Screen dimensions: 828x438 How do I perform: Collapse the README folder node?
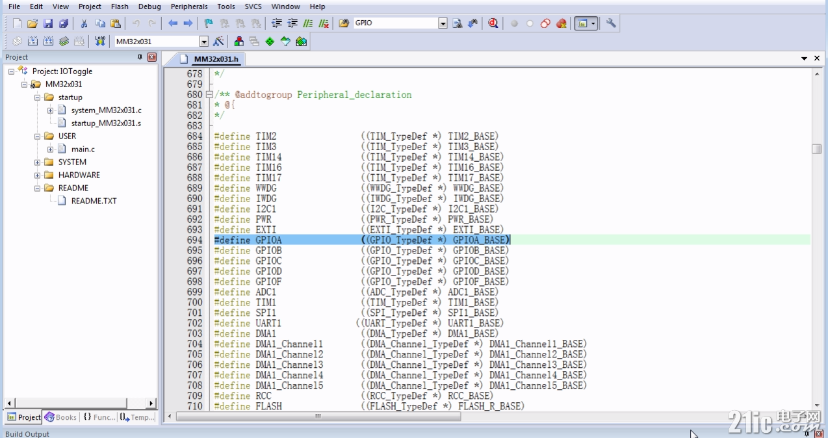37,188
